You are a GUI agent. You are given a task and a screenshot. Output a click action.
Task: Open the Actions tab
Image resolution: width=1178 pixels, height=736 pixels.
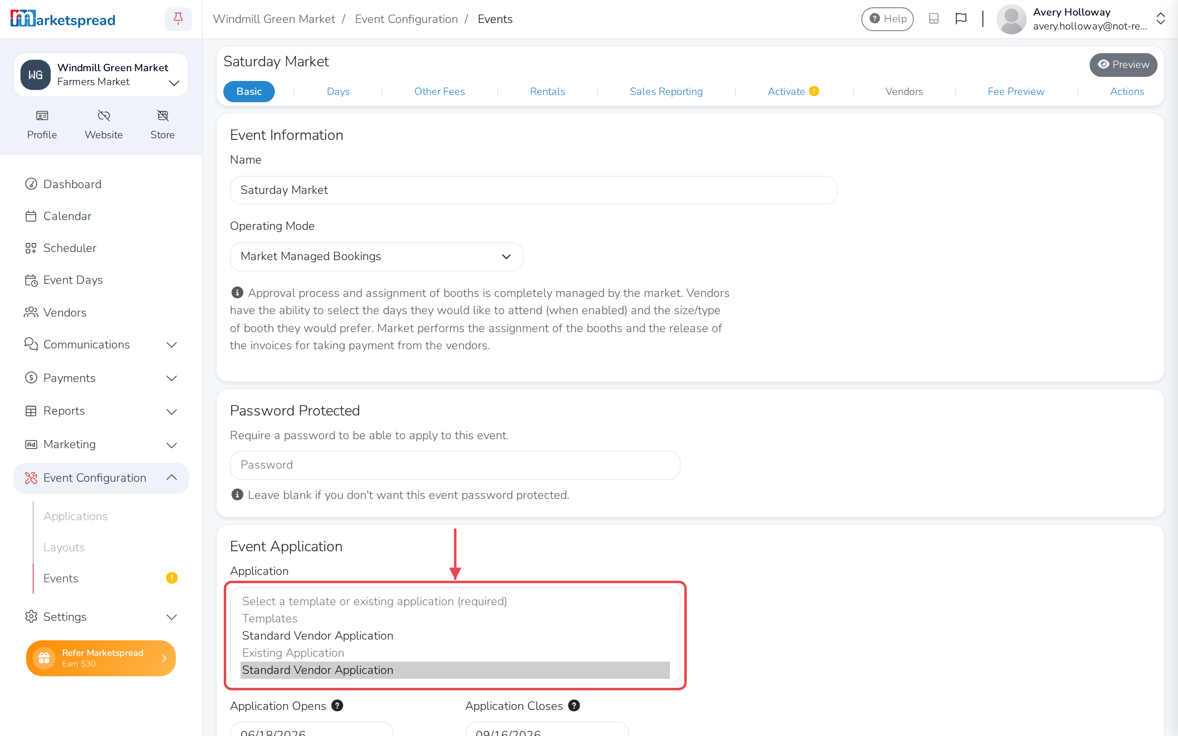(1127, 91)
